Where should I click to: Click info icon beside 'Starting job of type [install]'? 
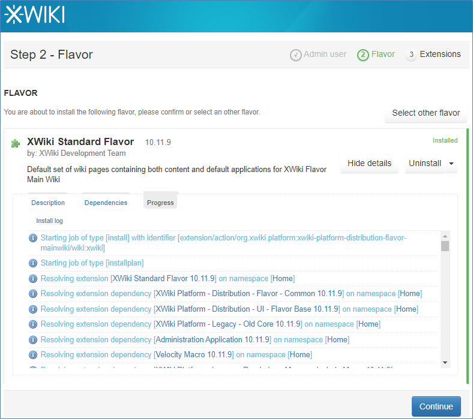33,238
